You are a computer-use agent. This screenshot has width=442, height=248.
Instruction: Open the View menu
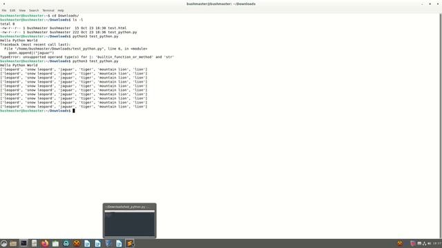[x=22, y=10]
